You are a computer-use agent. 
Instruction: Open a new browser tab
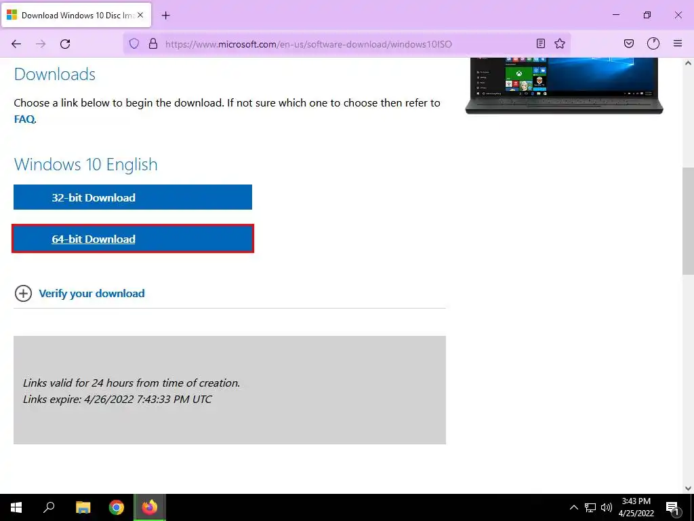(x=166, y=16)
